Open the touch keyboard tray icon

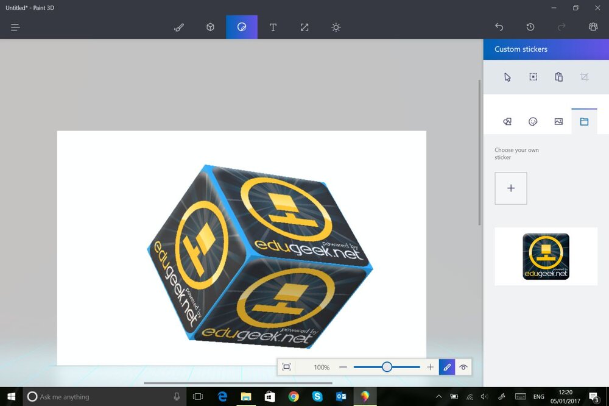(521, 397)
